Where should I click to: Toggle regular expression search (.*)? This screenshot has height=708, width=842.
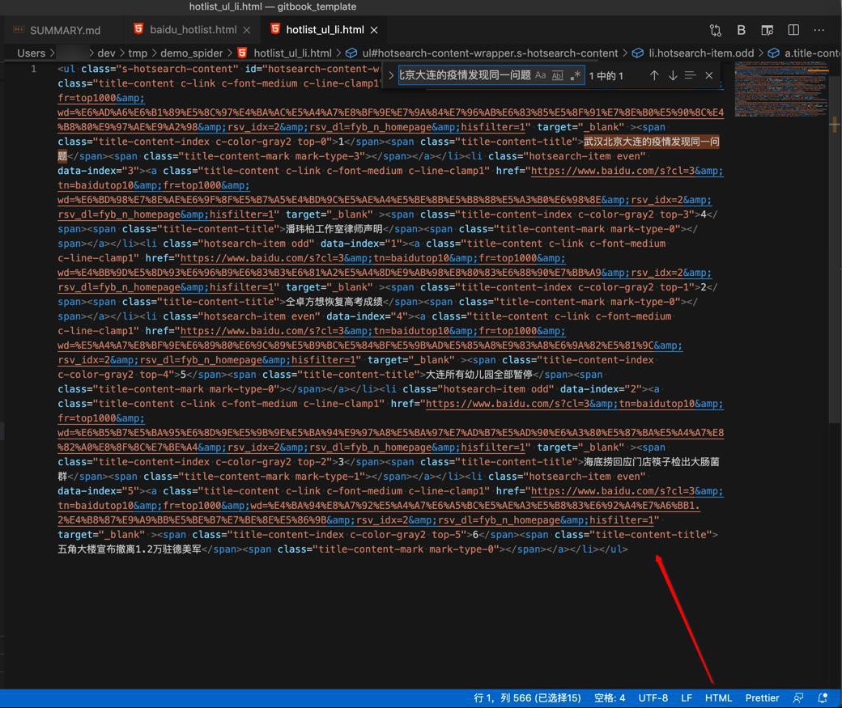[x=575, y=76]
